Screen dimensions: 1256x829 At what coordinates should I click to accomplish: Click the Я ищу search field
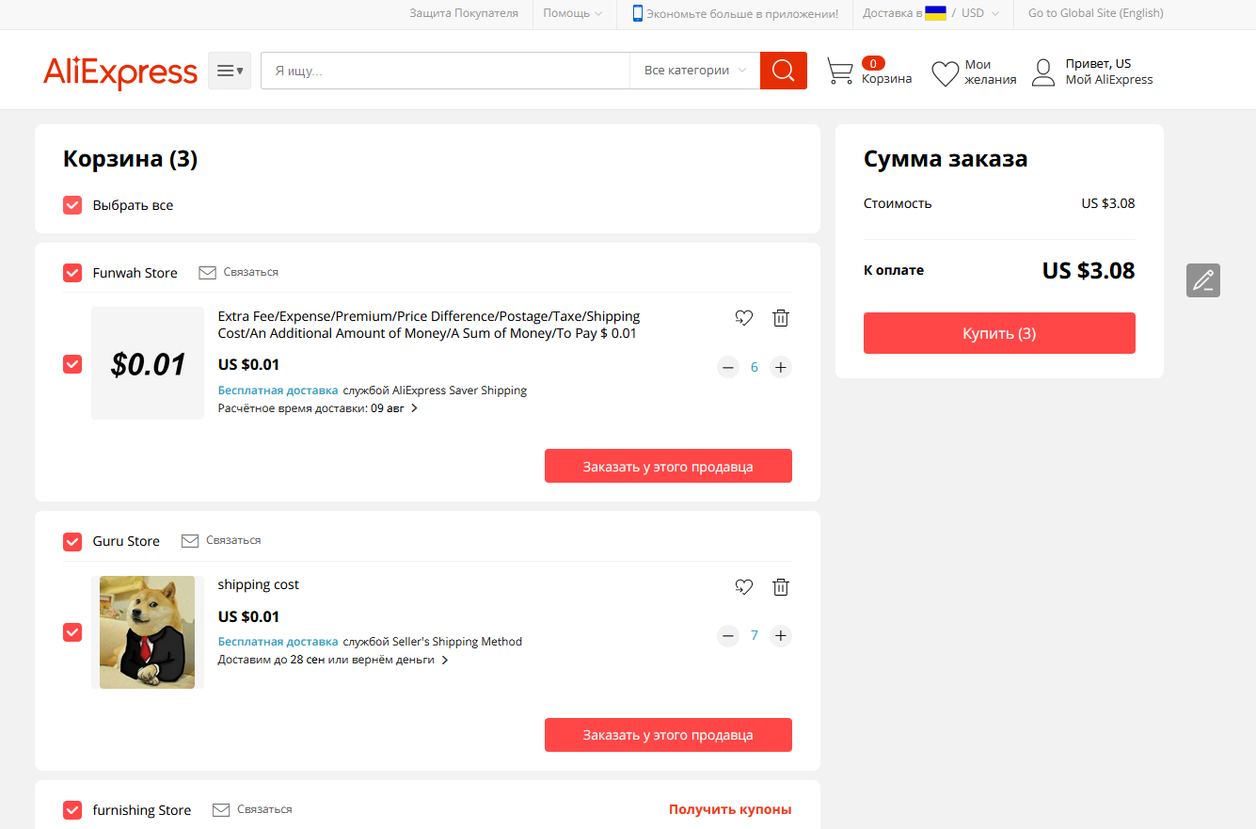(x=445, y=71)
